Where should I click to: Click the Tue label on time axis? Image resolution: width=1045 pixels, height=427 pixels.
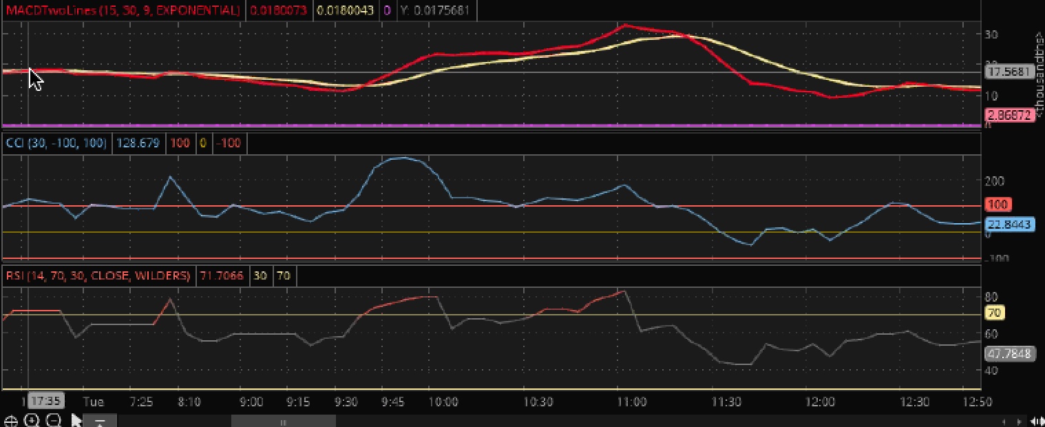pyautogui.click(x=93, y=402)
